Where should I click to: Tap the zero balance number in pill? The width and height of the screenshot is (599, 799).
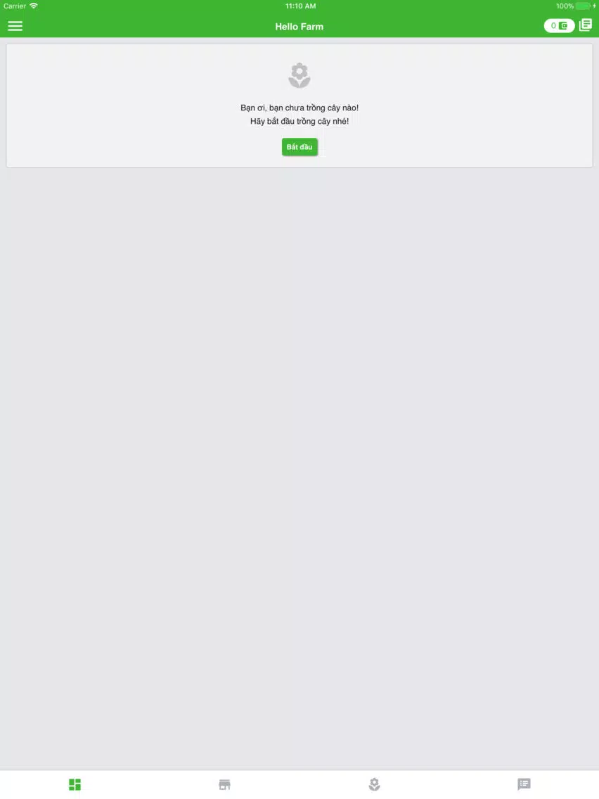click(x=553, y=25)
